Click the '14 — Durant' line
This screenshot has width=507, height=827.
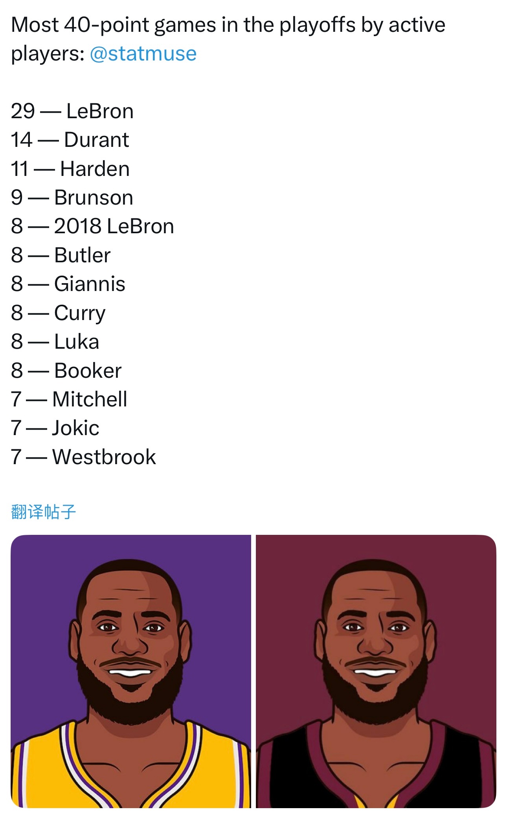(x=70, y=140)
